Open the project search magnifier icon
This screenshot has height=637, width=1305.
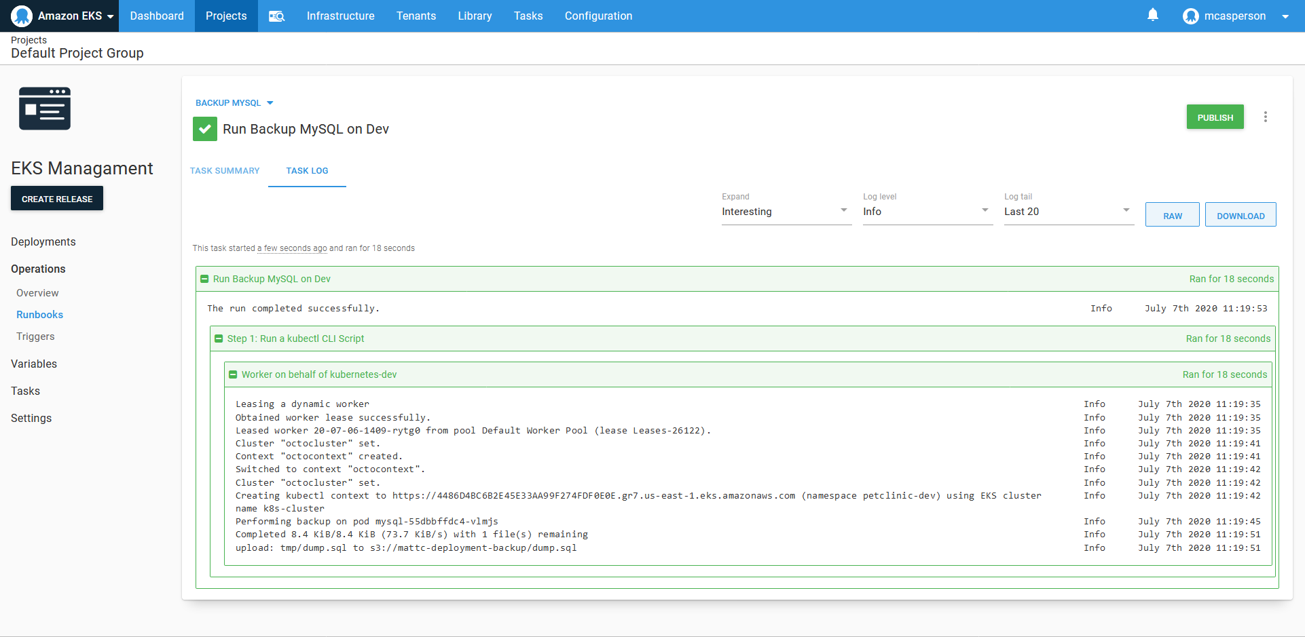277,16
